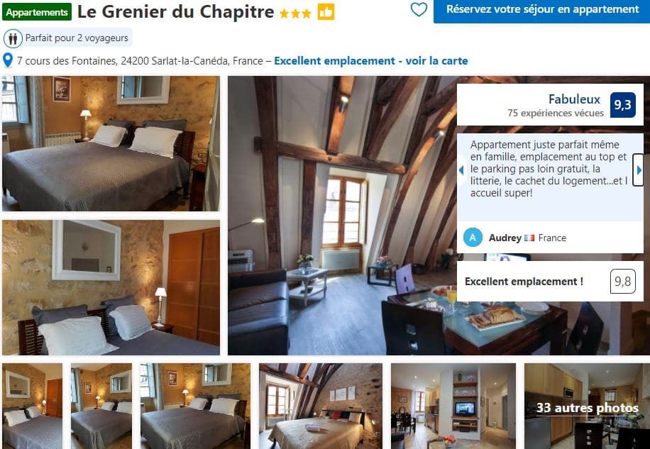Screen dimensions: 650x449
Task: Open the large attic living room photo
Action: pyautogui.click(x=343, y=216)
